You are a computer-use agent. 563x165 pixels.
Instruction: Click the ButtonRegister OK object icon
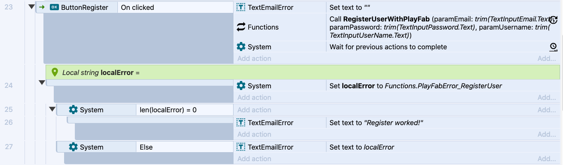click(x=54, y=7)
